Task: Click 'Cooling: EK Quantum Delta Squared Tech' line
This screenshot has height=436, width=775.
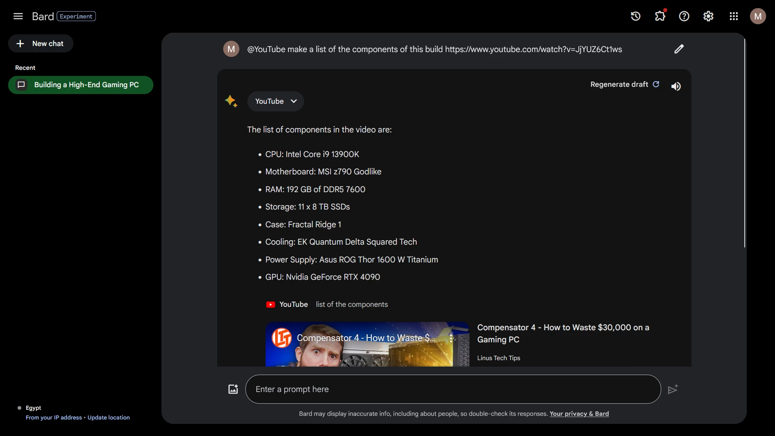Action: pyautogui.click(x=341, y=242)
